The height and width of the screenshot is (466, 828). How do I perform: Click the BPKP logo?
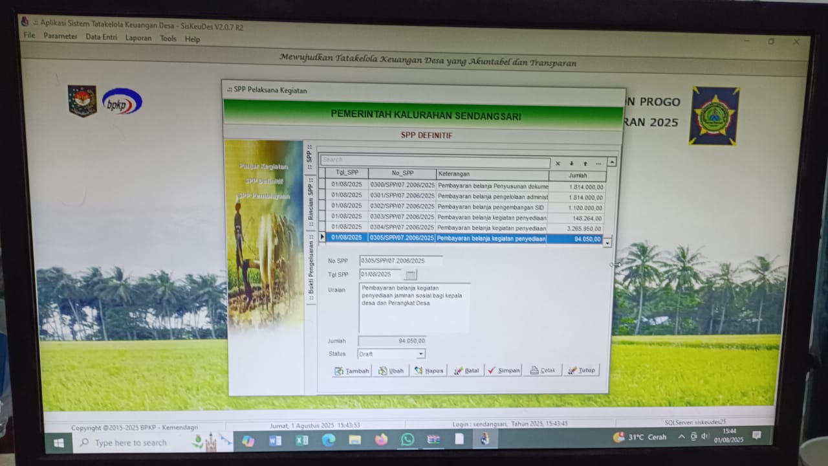pyautogui.click(x=122, y=101)
